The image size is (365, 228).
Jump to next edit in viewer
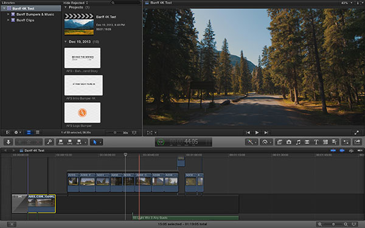coord(266,133)
